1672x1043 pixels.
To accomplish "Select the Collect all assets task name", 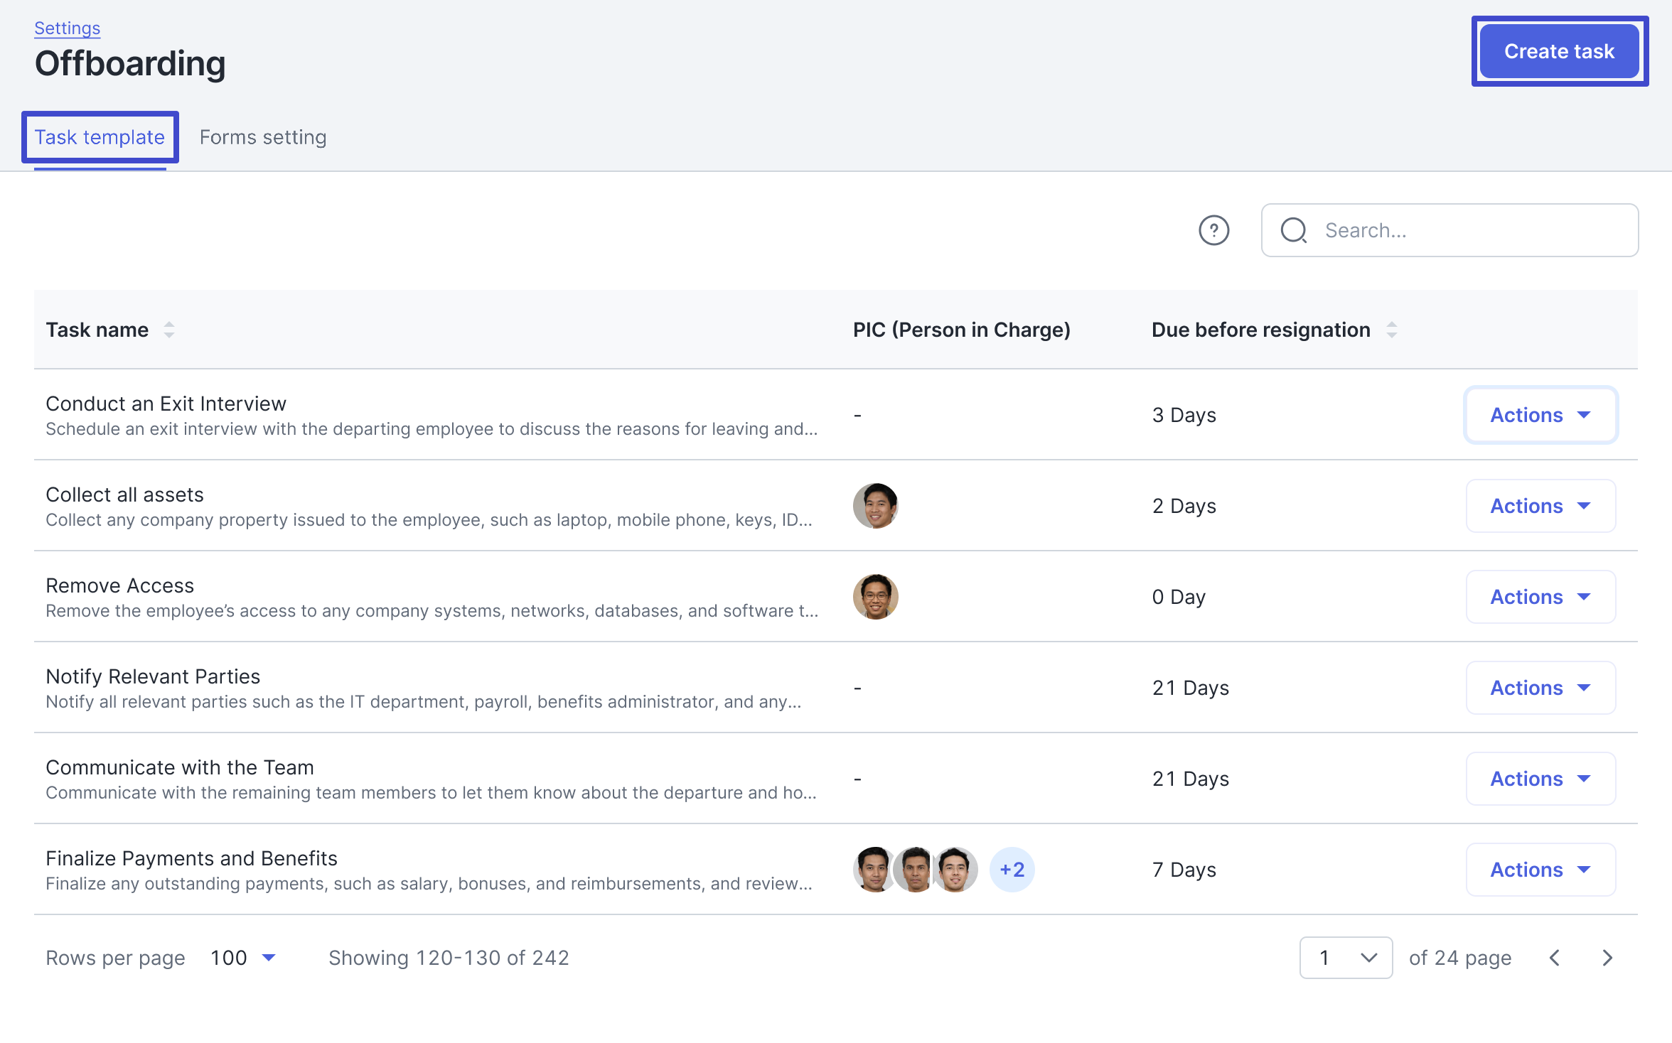I will pos(124,495).
